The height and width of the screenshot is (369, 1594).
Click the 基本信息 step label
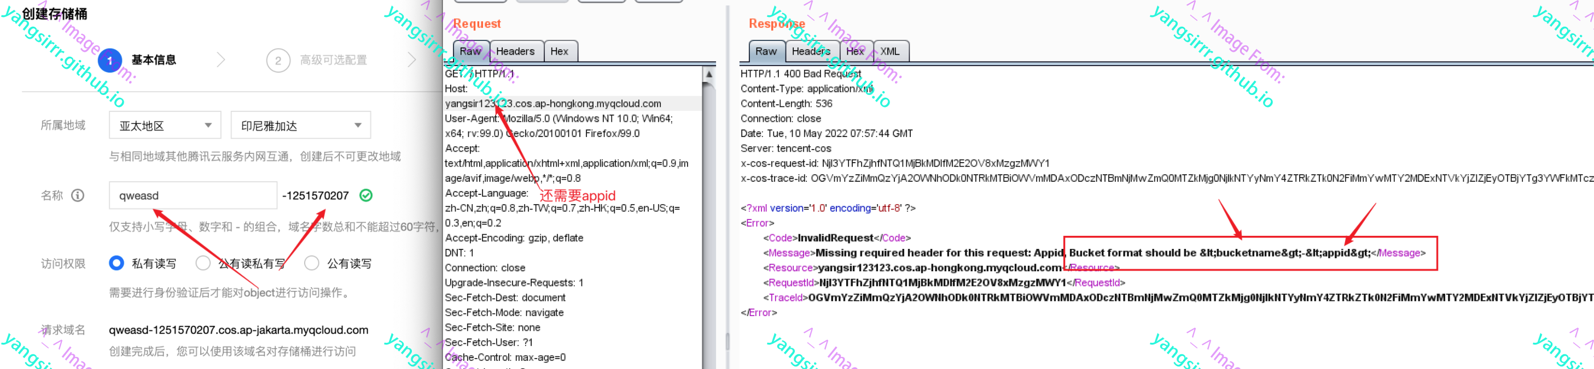coord(154,60)
